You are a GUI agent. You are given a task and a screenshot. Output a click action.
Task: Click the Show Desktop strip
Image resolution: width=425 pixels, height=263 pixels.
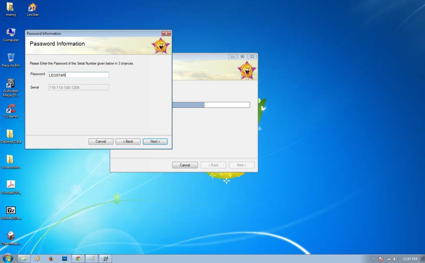pyautogui.click(x=423, y=259)
